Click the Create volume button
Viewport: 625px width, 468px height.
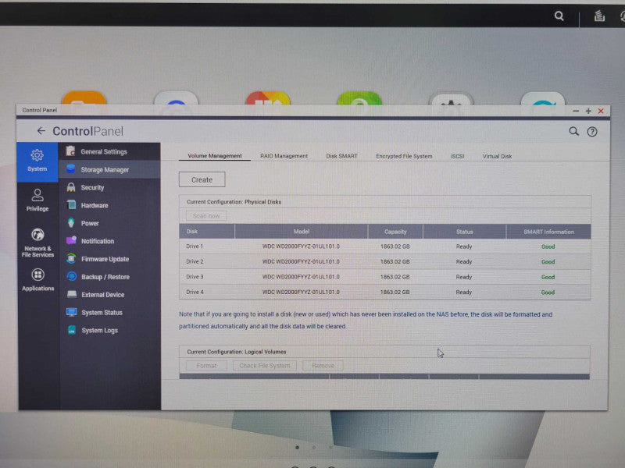point(202,179)
